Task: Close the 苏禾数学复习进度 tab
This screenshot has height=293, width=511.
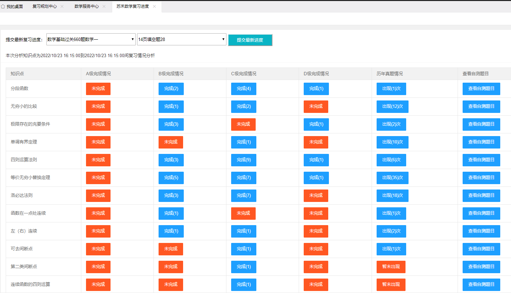Action: pos(155,6)
